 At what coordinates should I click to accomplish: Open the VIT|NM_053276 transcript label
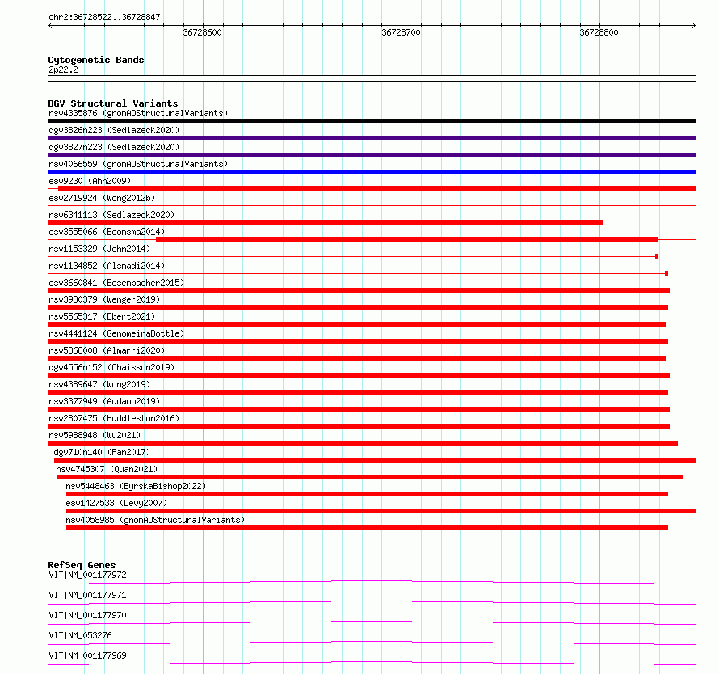80,635
